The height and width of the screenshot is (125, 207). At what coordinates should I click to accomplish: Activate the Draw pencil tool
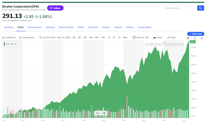coord(171,38)
